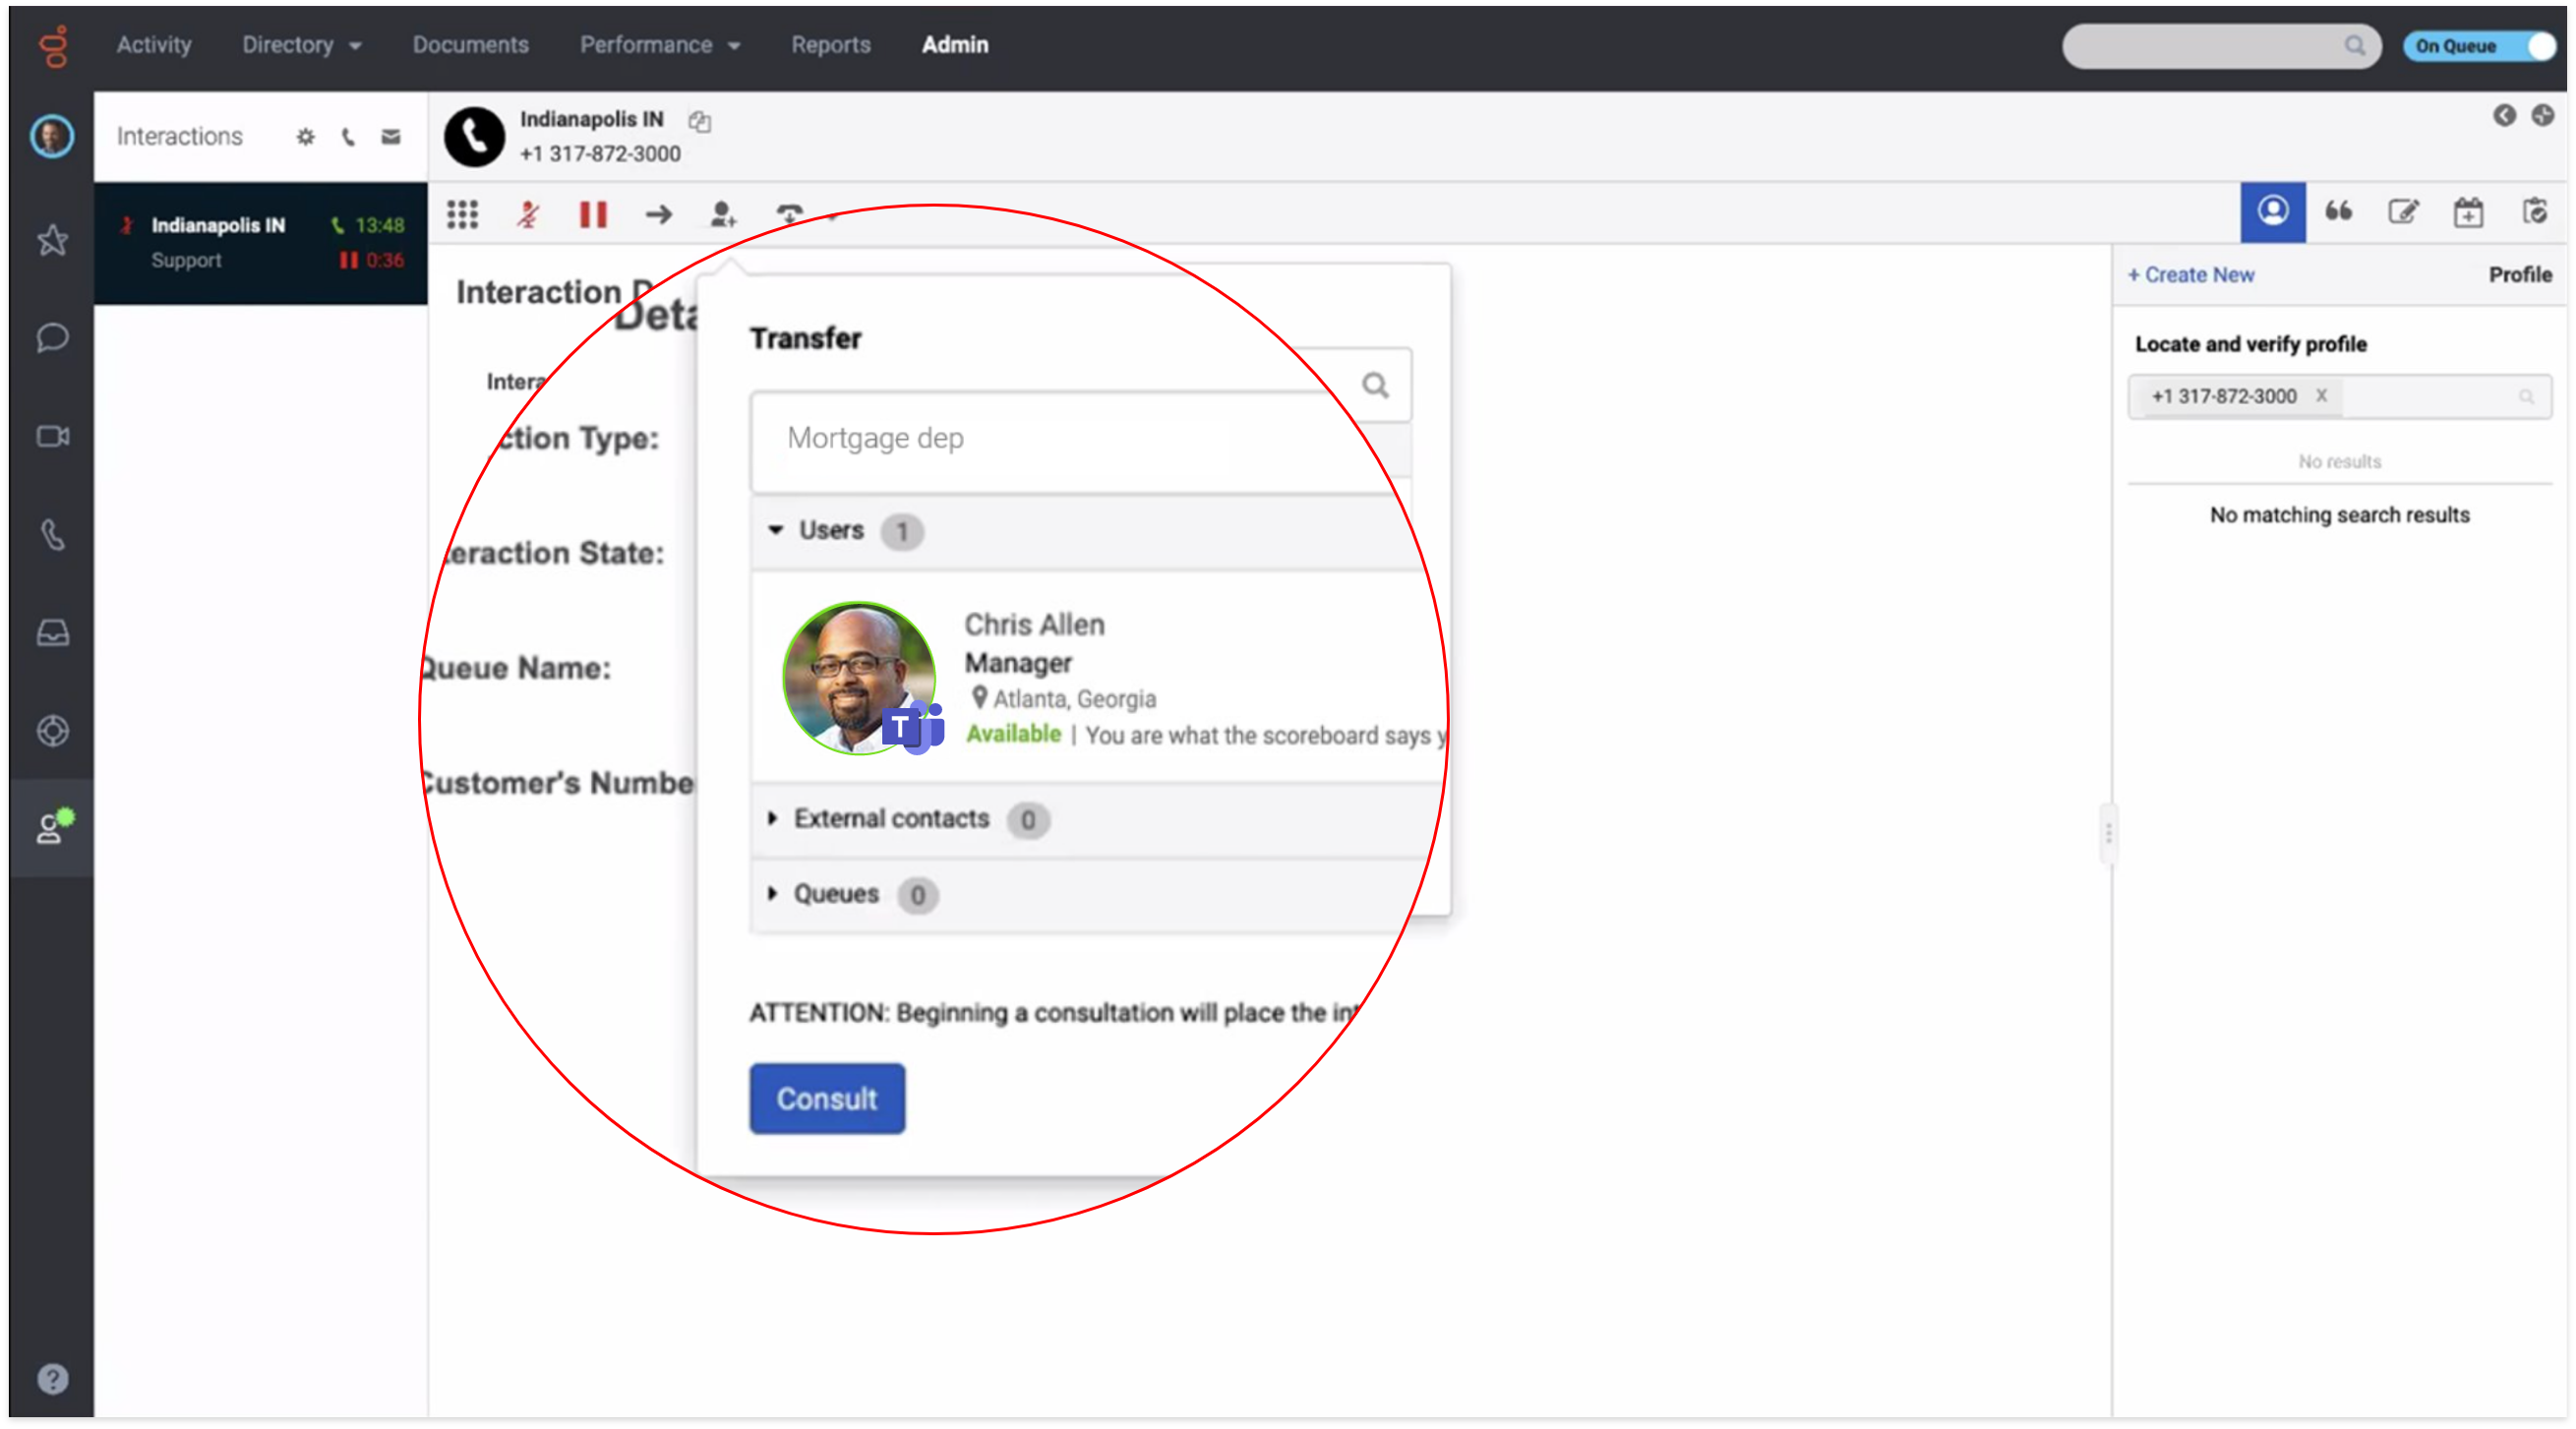
Task: Open the chat bubble sidebar icon
Action: pos(52,337)
